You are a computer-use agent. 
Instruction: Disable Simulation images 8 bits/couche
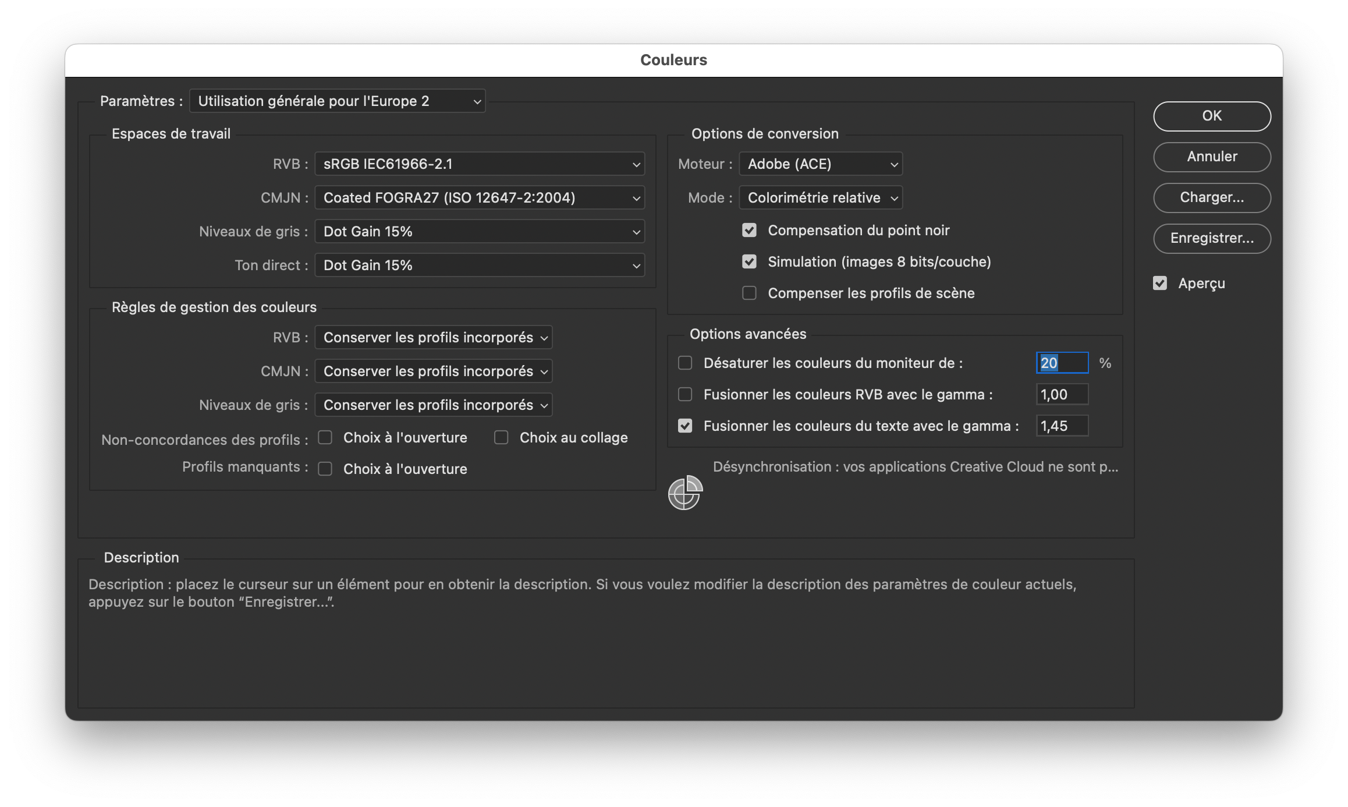click(x=749, y=261)
